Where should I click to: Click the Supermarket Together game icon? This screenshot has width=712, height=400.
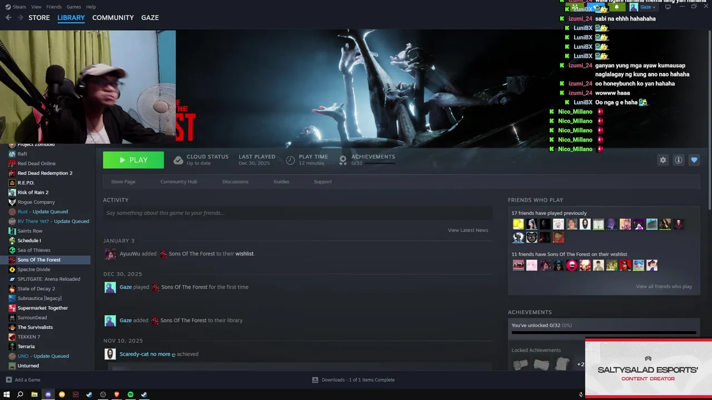pos(12,308)
